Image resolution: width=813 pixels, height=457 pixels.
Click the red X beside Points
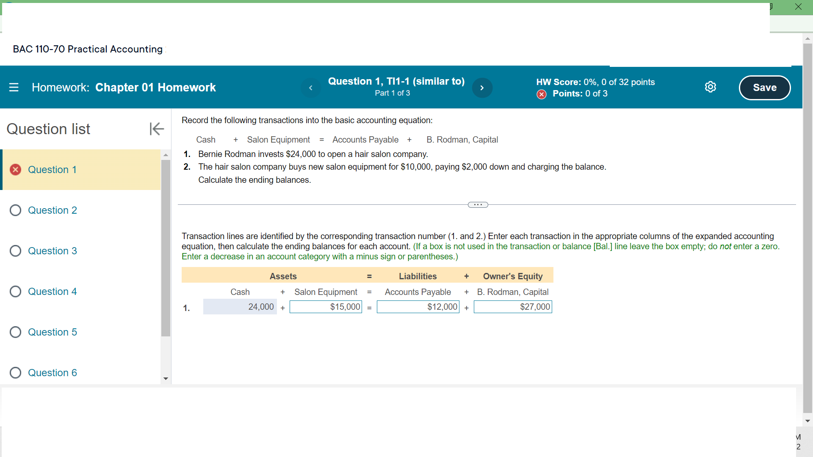pyautogui.click(x=541, y=94)
